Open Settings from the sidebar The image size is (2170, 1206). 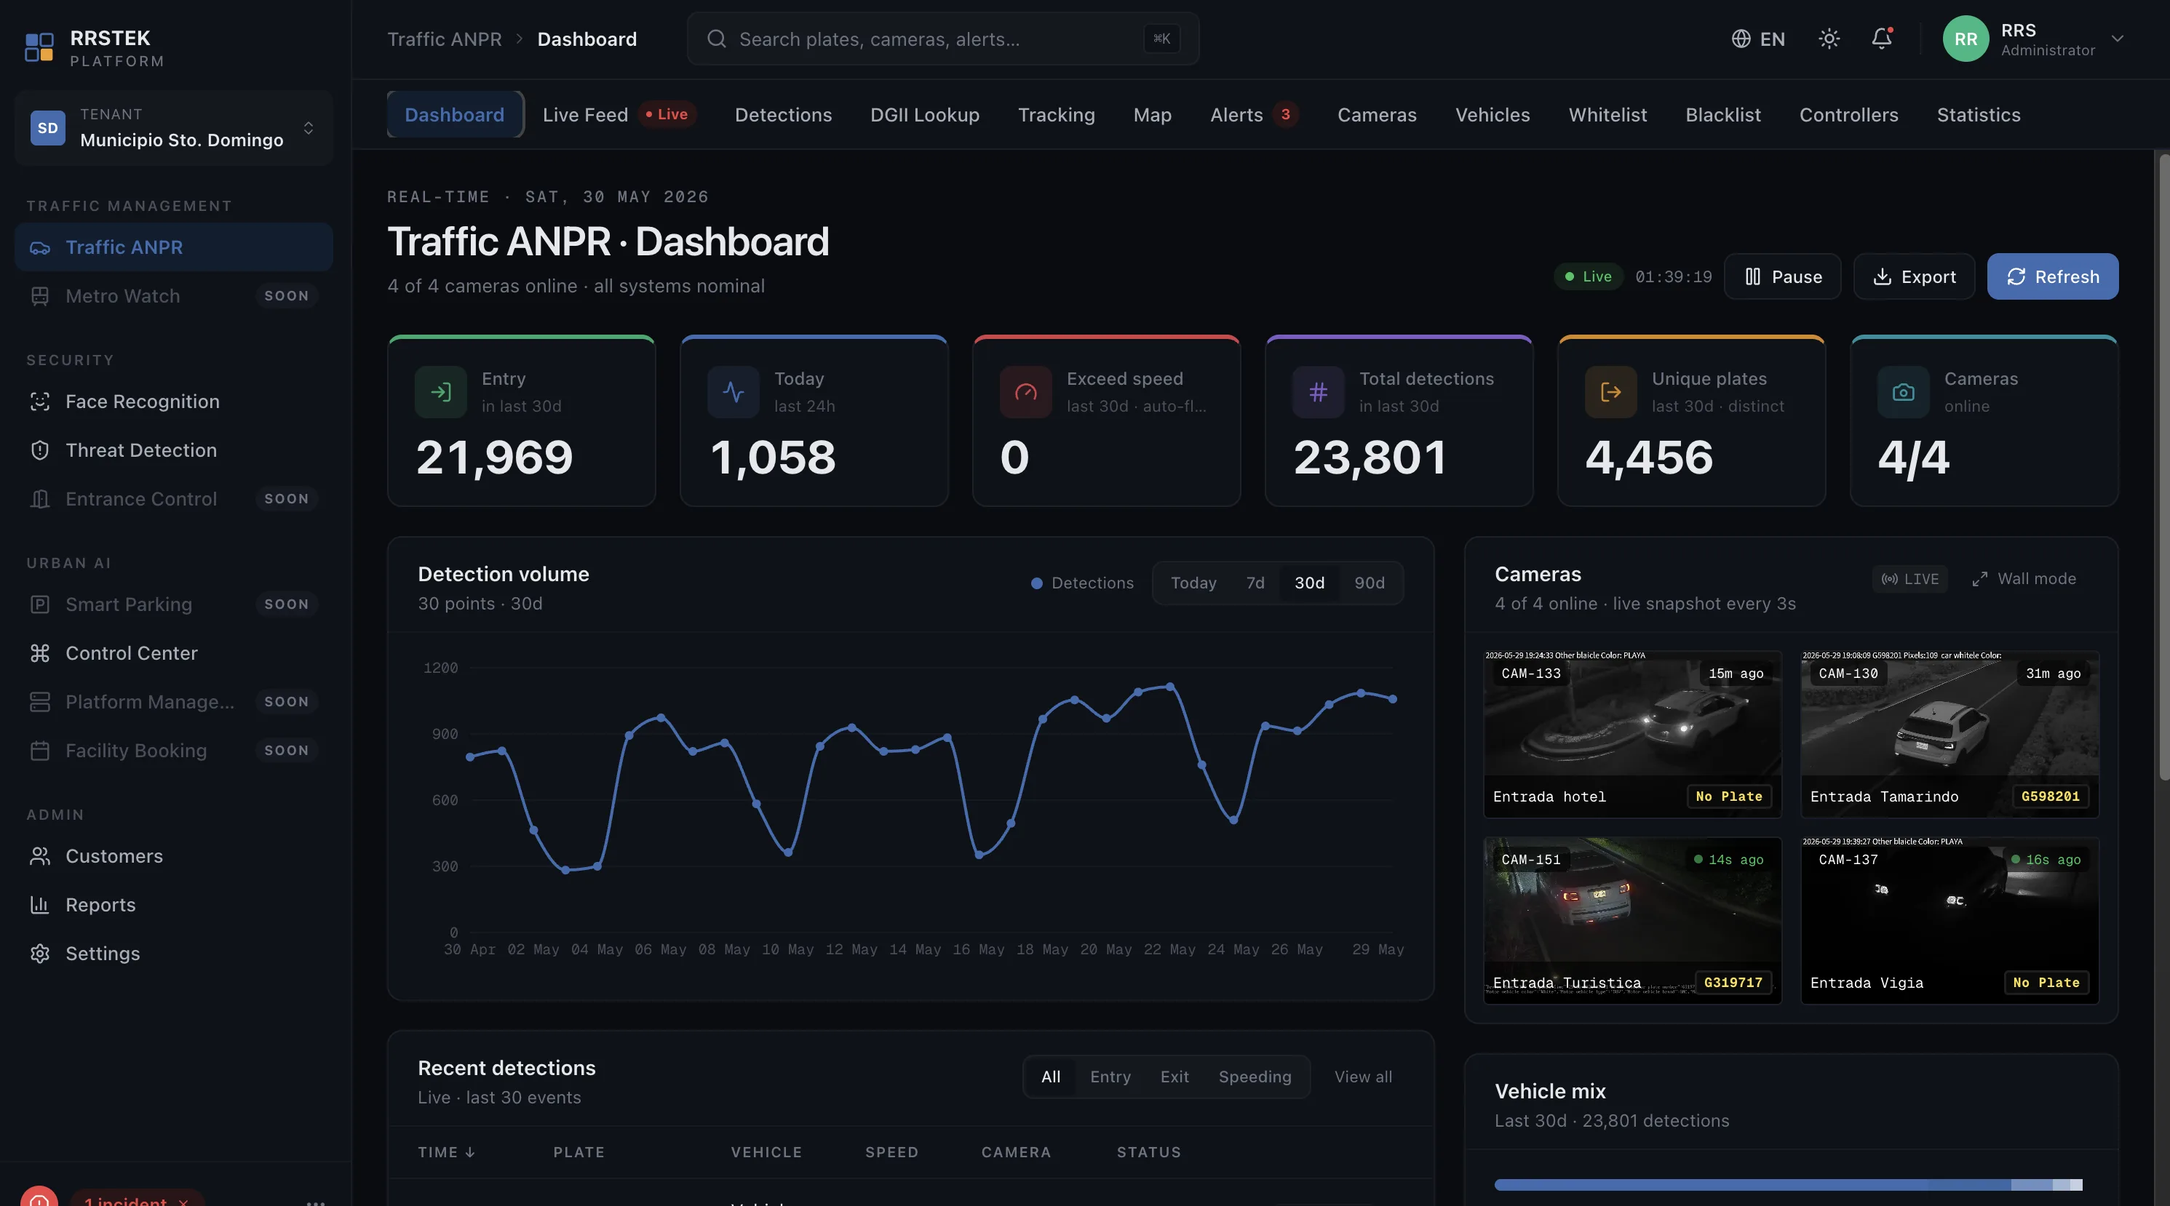(173, 954)
